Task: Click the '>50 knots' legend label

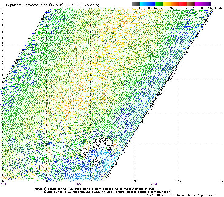Action: click(215, 8)
